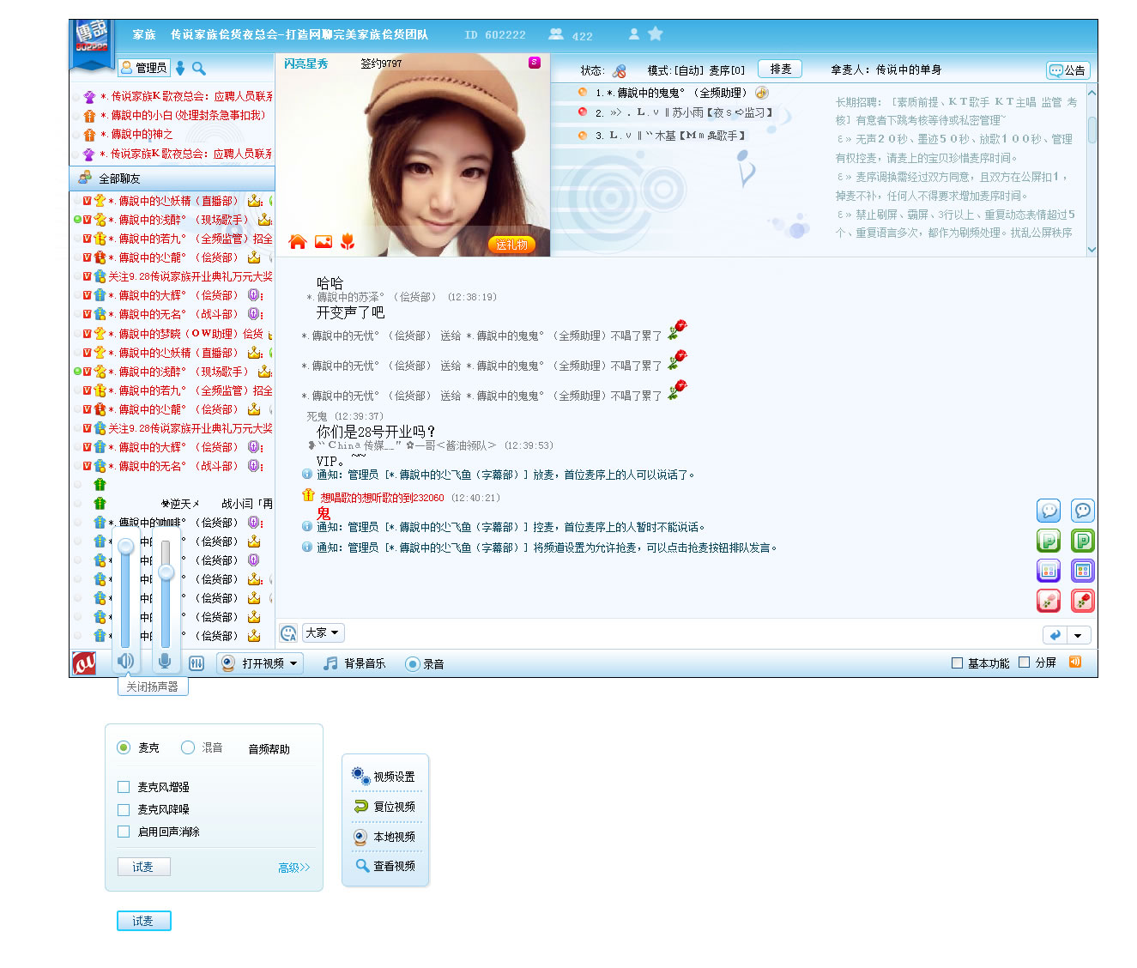Click music note icon beside 傳說中的鬼鬼 queue entry
Viewport: 1137px width, 968px height.
coord(762,93)
